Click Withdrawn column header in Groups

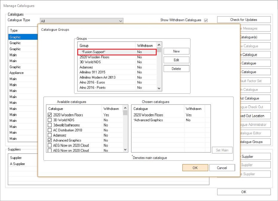pyautogui.click(x=146, y=46)
